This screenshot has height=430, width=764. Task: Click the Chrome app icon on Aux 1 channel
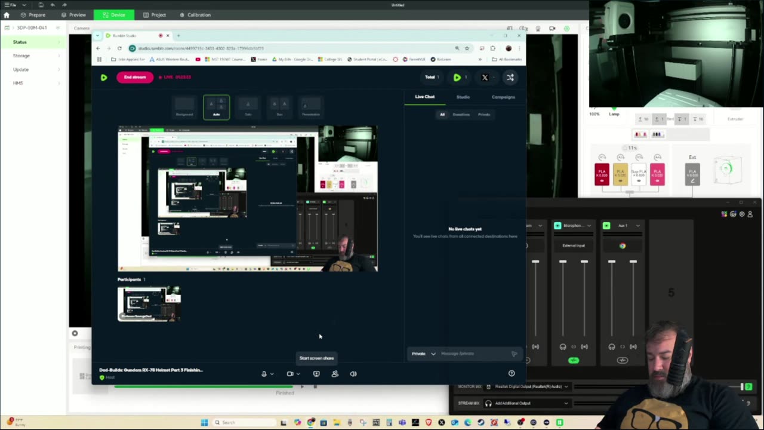pyautogui.click(x=623, y=245)
